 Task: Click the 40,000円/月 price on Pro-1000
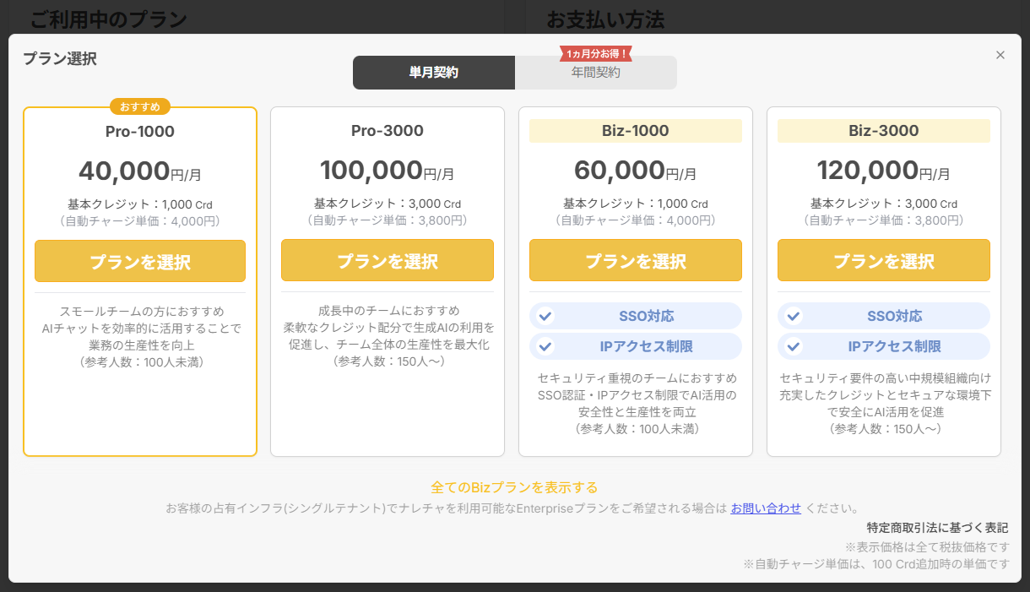point(140,171)
